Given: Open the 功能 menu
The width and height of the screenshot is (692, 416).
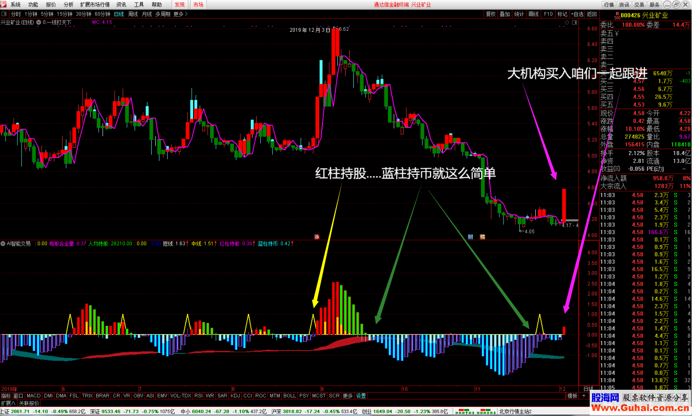Looking at the screenshot, I should tap(33, 5).
